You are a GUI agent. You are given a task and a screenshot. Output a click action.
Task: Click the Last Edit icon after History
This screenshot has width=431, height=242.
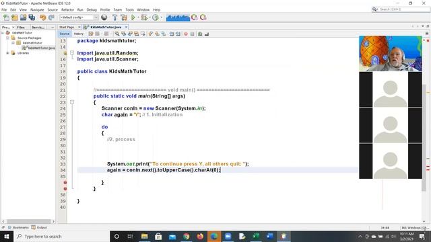[x=91, y=34]
